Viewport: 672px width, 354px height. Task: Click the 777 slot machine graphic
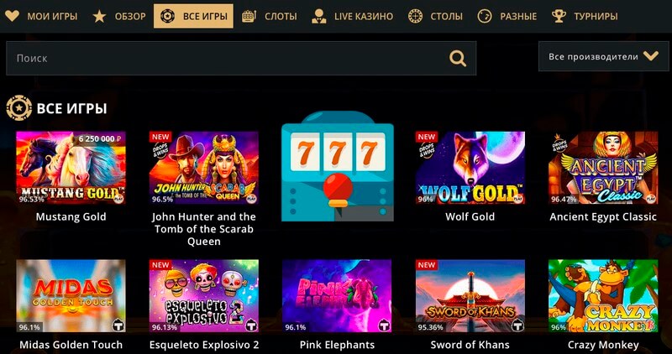point(338,166)
